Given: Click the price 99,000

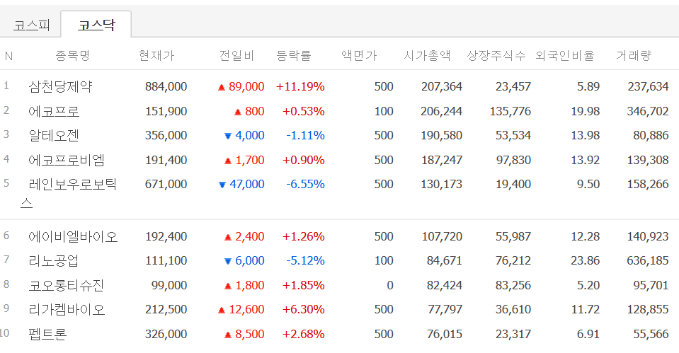Looking at the screenshot, I should 169,285.
